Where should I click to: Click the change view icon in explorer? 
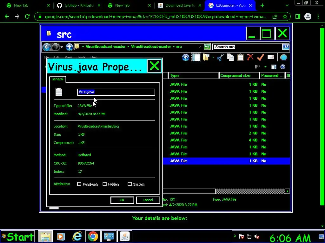click(258, 66)
